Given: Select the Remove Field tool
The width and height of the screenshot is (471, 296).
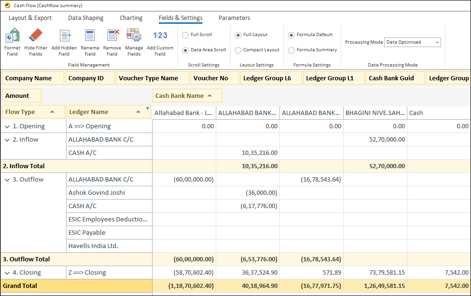Looking at the screenshot, I should pyautogui.click(x=112, y=42).
